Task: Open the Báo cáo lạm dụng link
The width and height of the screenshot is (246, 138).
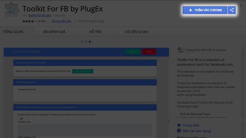Action: (196, 131)
